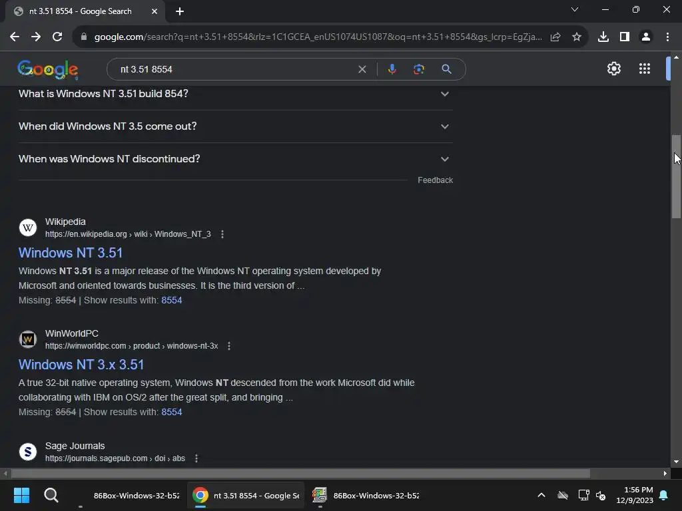
Task: Submit search with magnifier icon
Action: [446, 69]
